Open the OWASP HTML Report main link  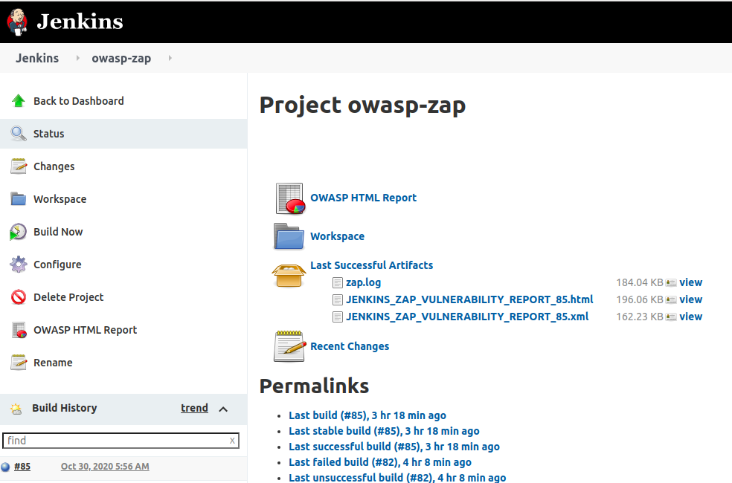click(363, 198)
